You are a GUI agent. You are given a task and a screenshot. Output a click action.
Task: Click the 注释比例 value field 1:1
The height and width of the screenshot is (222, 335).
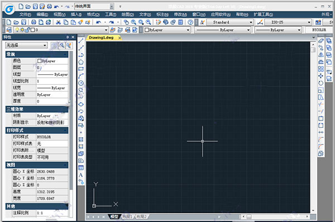(52, 213)
